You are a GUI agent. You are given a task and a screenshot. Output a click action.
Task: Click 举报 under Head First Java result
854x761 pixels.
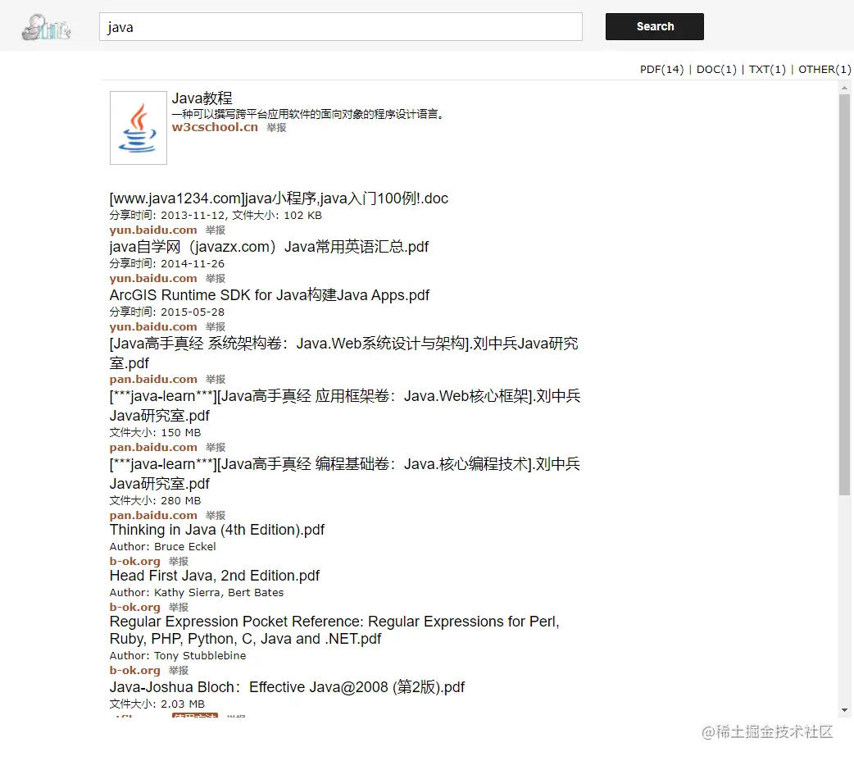tap(179, 608)
